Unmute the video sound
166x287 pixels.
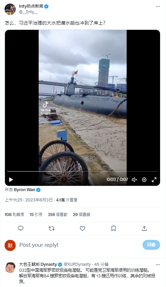click(135, 179)
